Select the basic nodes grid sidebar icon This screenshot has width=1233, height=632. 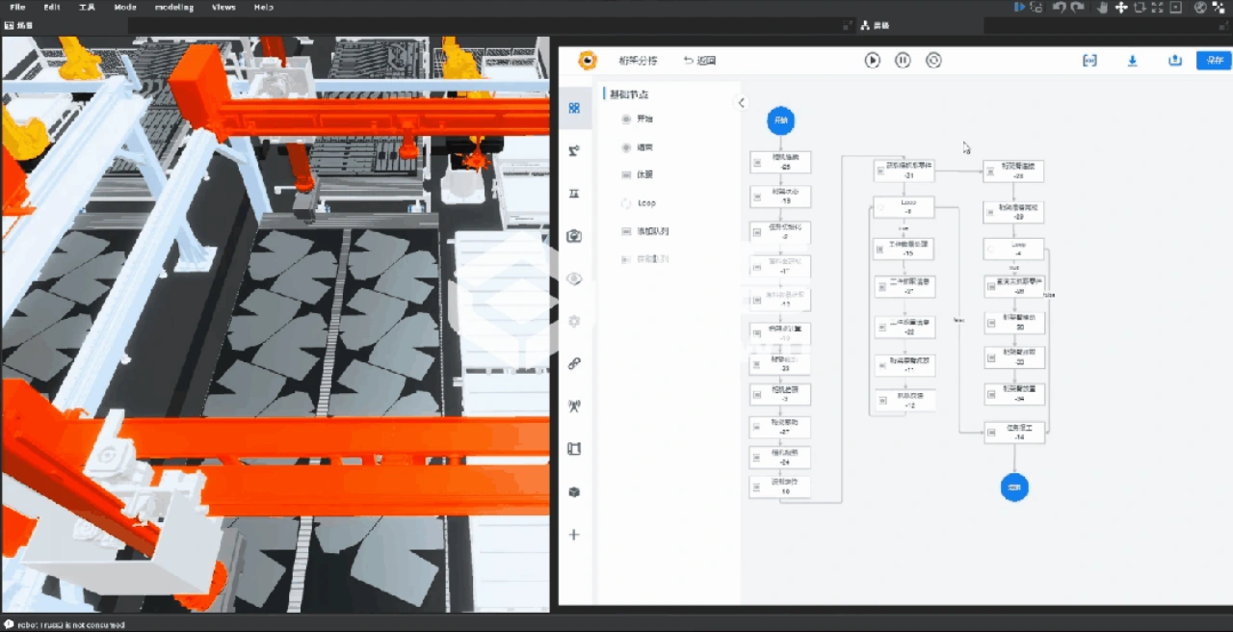pos(574,108)
